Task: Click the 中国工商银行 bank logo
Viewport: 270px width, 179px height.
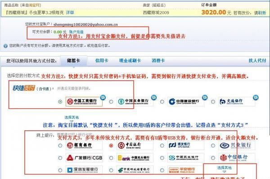Action: [x=84, y=101]
